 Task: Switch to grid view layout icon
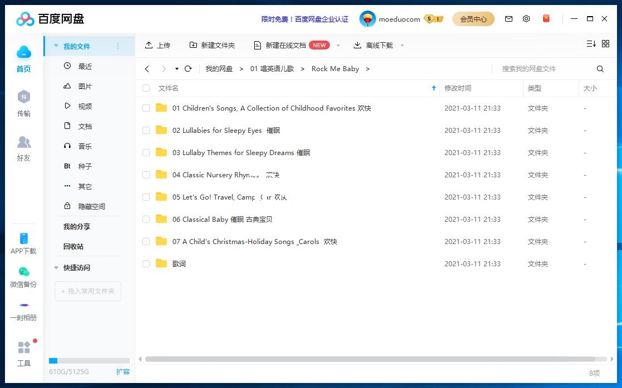tap(606, 44)
